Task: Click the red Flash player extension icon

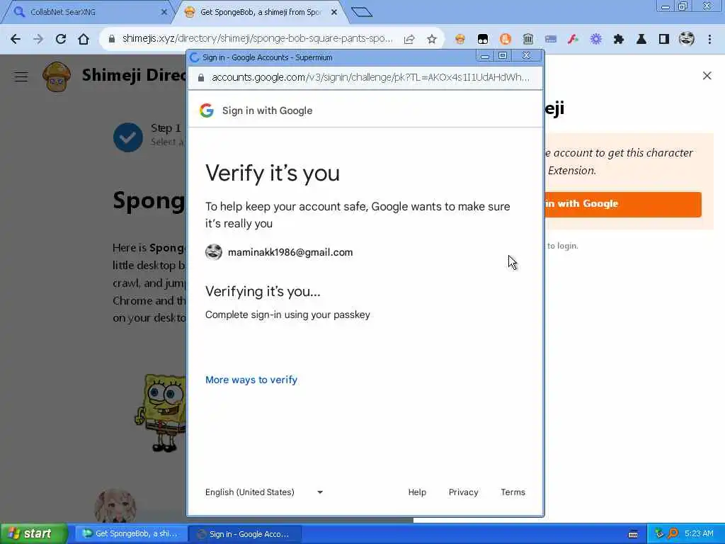Action: [x=573, y=40]
